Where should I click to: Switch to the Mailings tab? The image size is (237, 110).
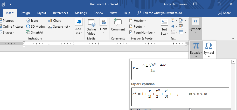tap(81, 13)
